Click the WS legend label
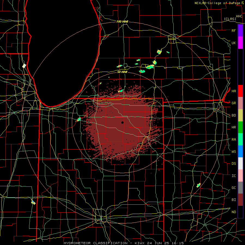 [234, 152]
